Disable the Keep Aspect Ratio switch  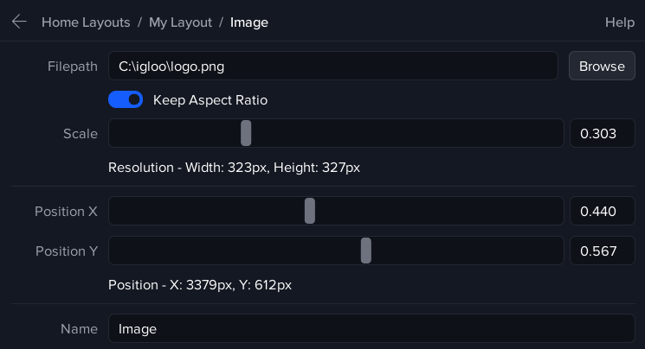[x=126, y=99]
